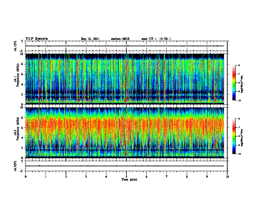Click the "ch.3(V)" waveform axis label
The image size is (256, 198).
coord(15,166)
